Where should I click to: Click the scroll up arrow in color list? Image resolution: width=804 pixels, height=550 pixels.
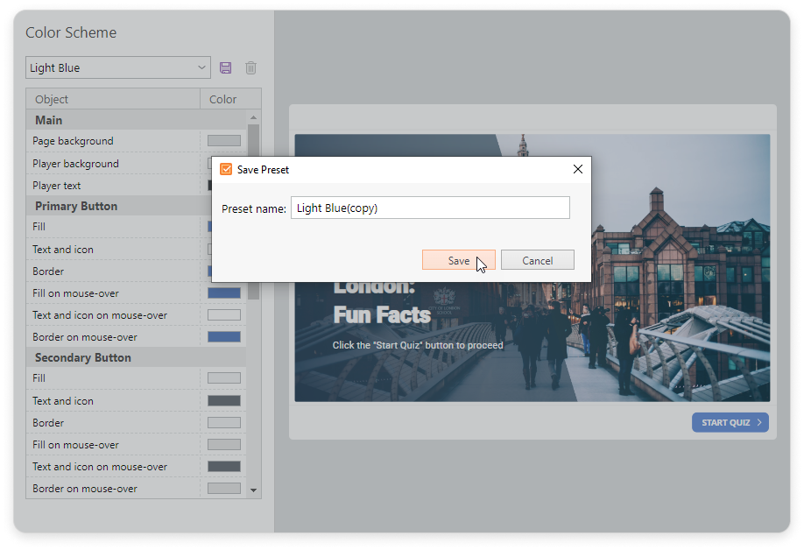(254, 117)
